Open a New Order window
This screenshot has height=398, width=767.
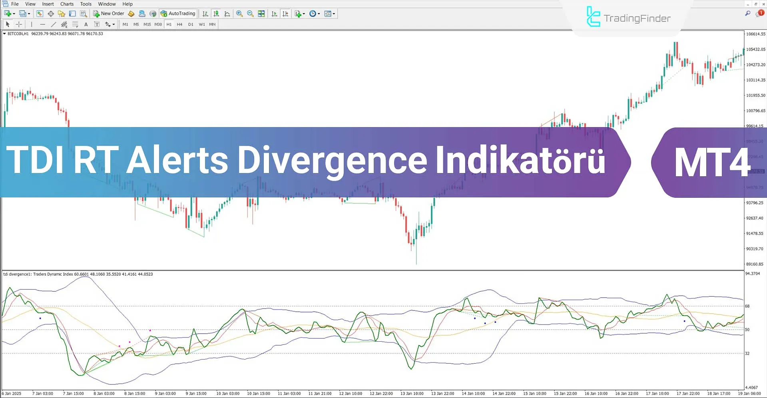coord(110,13)
